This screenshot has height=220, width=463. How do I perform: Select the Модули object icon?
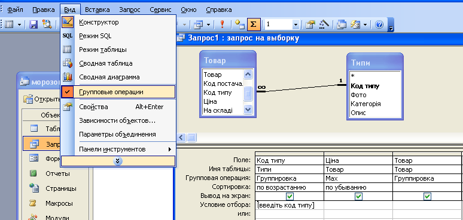click(33, 217)
